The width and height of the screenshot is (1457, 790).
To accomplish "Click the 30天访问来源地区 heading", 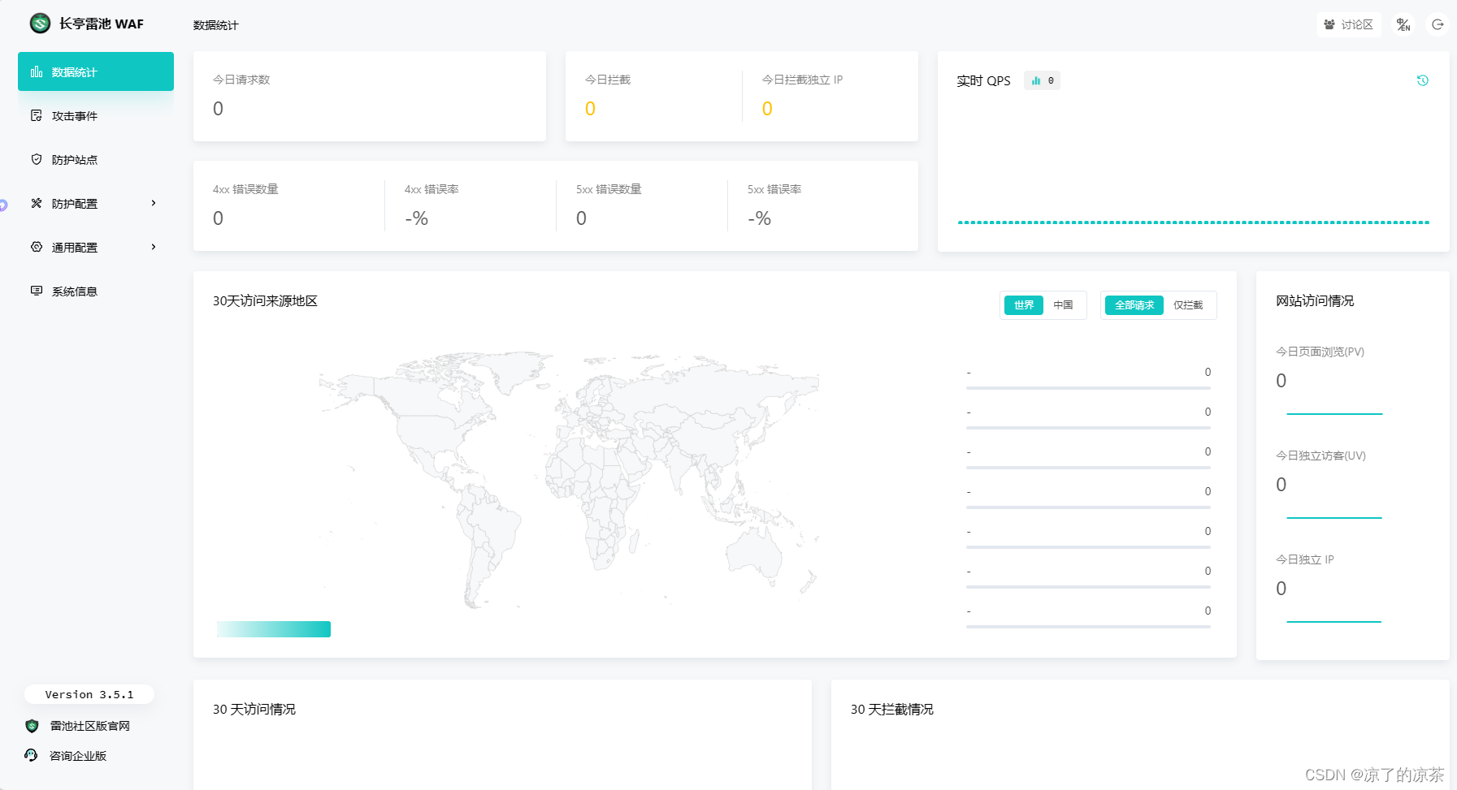I will point(265,300).
